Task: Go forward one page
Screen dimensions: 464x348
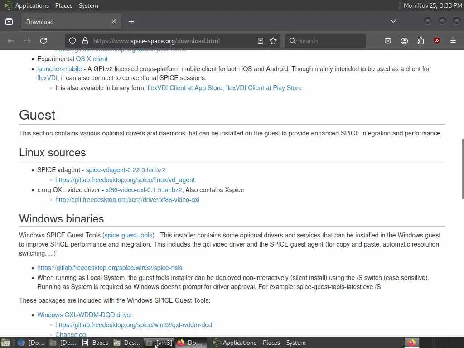Action: pos(27,41)
